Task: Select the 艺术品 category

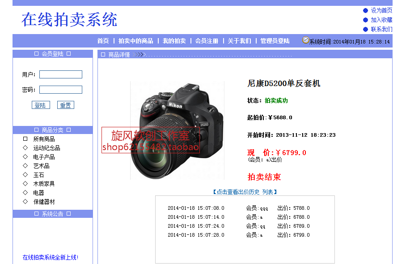Action: point(41,166)
